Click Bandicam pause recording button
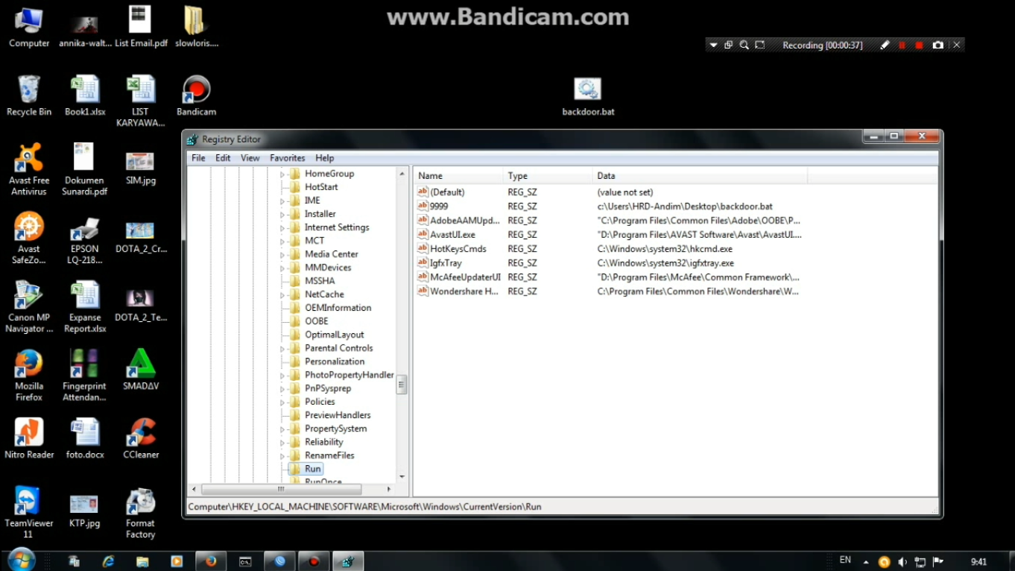The height and width of the screenshot is (571, 1015). tap(902, 45)
